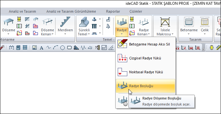Expand the Radye dropdown arrow
This screenshot has width=221, height=114.
pos(122,34)
